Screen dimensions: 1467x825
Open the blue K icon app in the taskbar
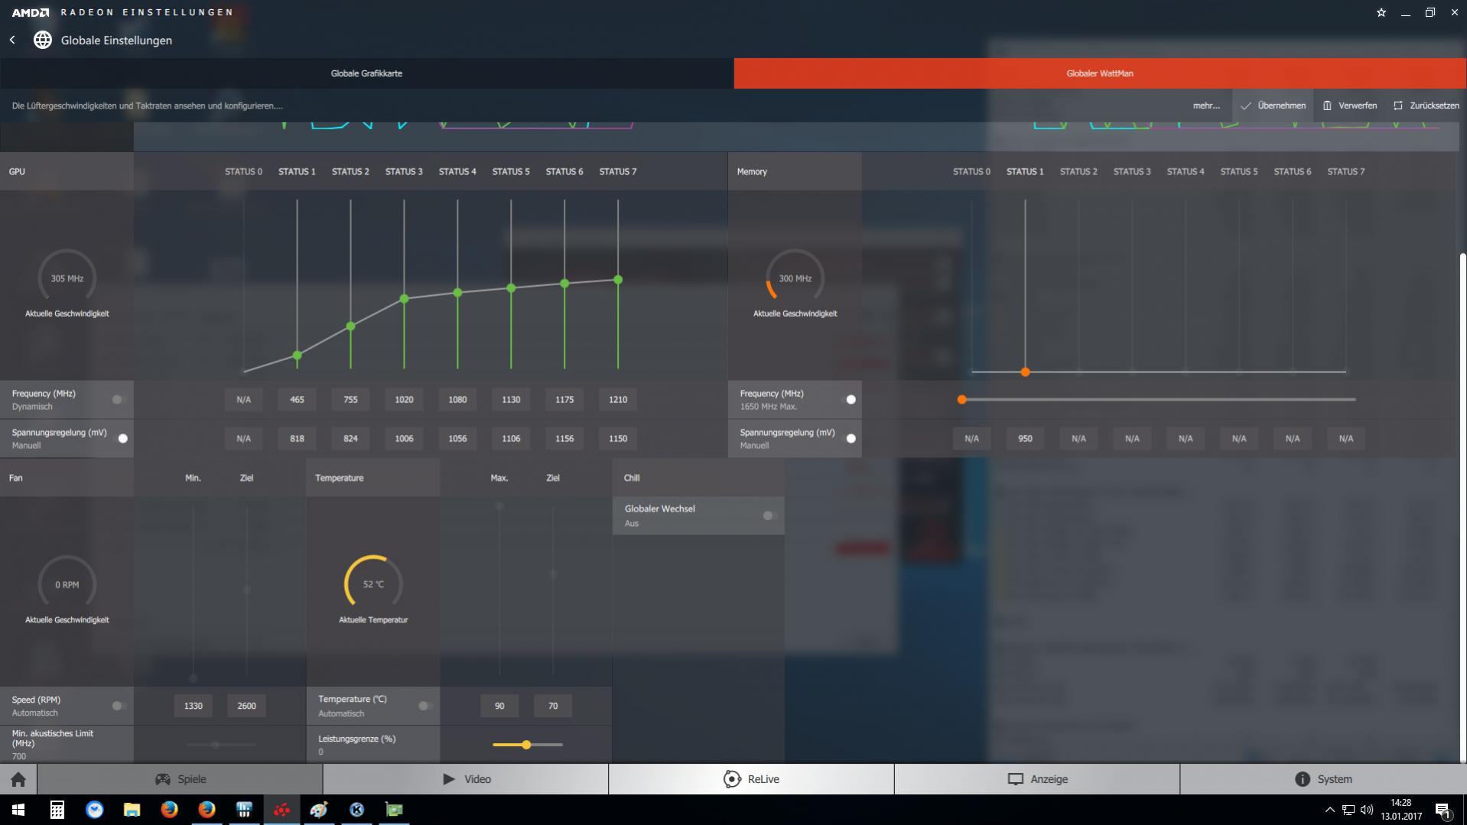pos(357,810)
